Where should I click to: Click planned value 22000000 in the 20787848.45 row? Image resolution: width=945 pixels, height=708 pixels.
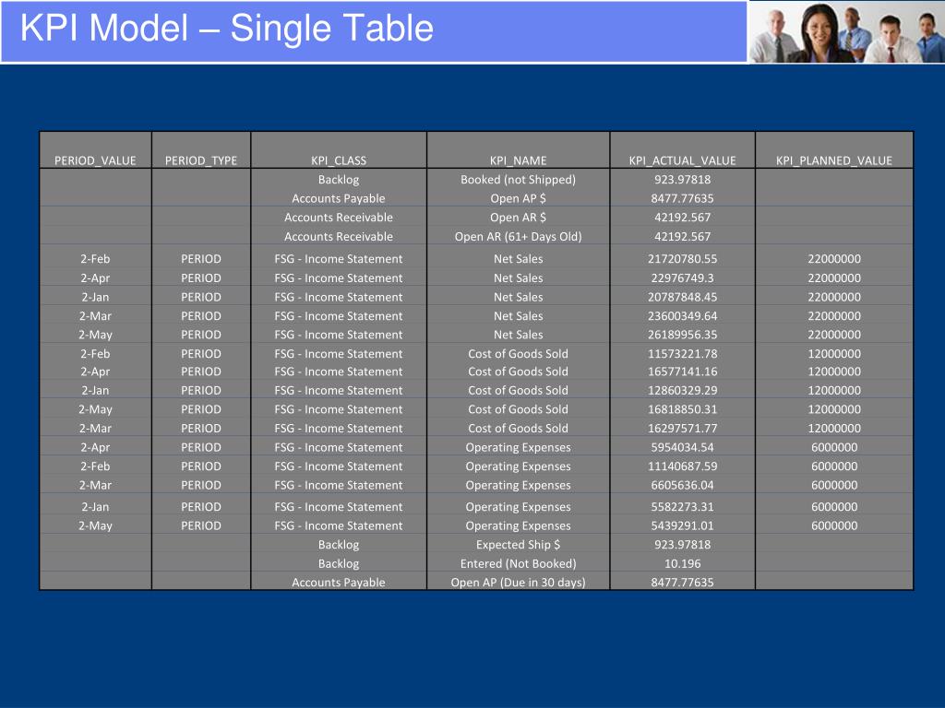pos(834,297)
